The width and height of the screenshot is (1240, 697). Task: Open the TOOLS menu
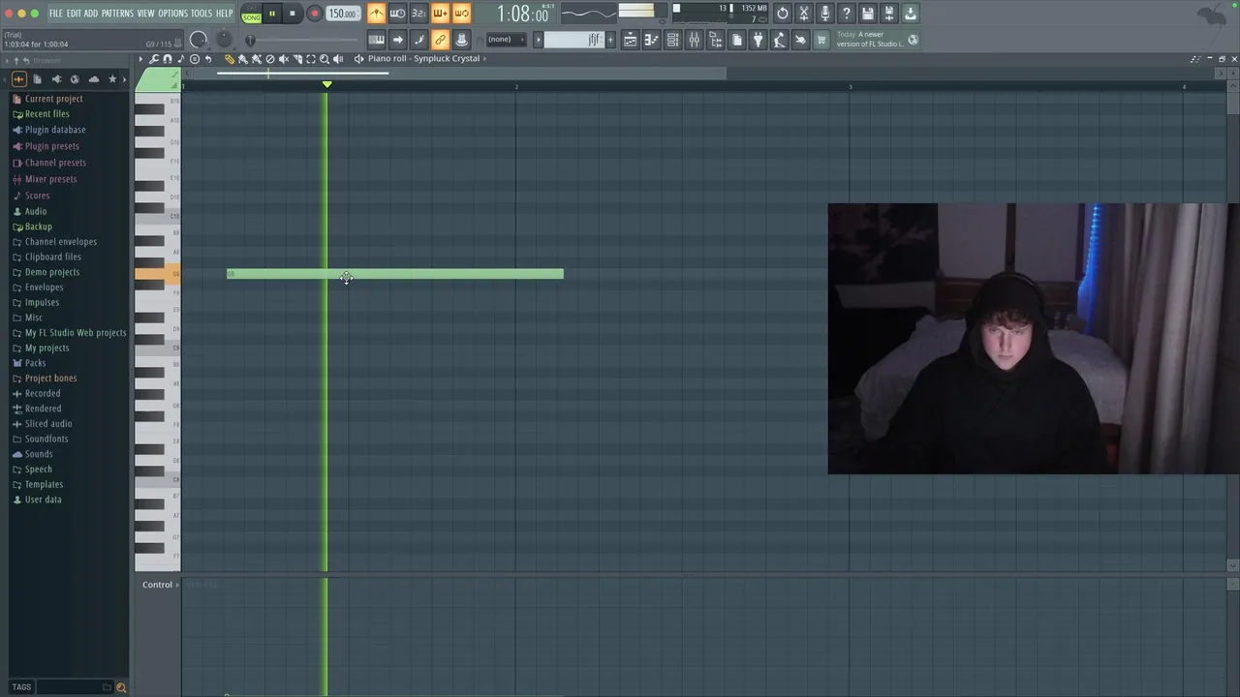(201, 14)
